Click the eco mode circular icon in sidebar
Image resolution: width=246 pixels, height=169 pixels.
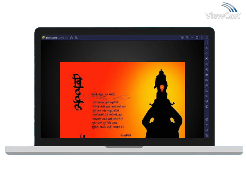[207, 107]
